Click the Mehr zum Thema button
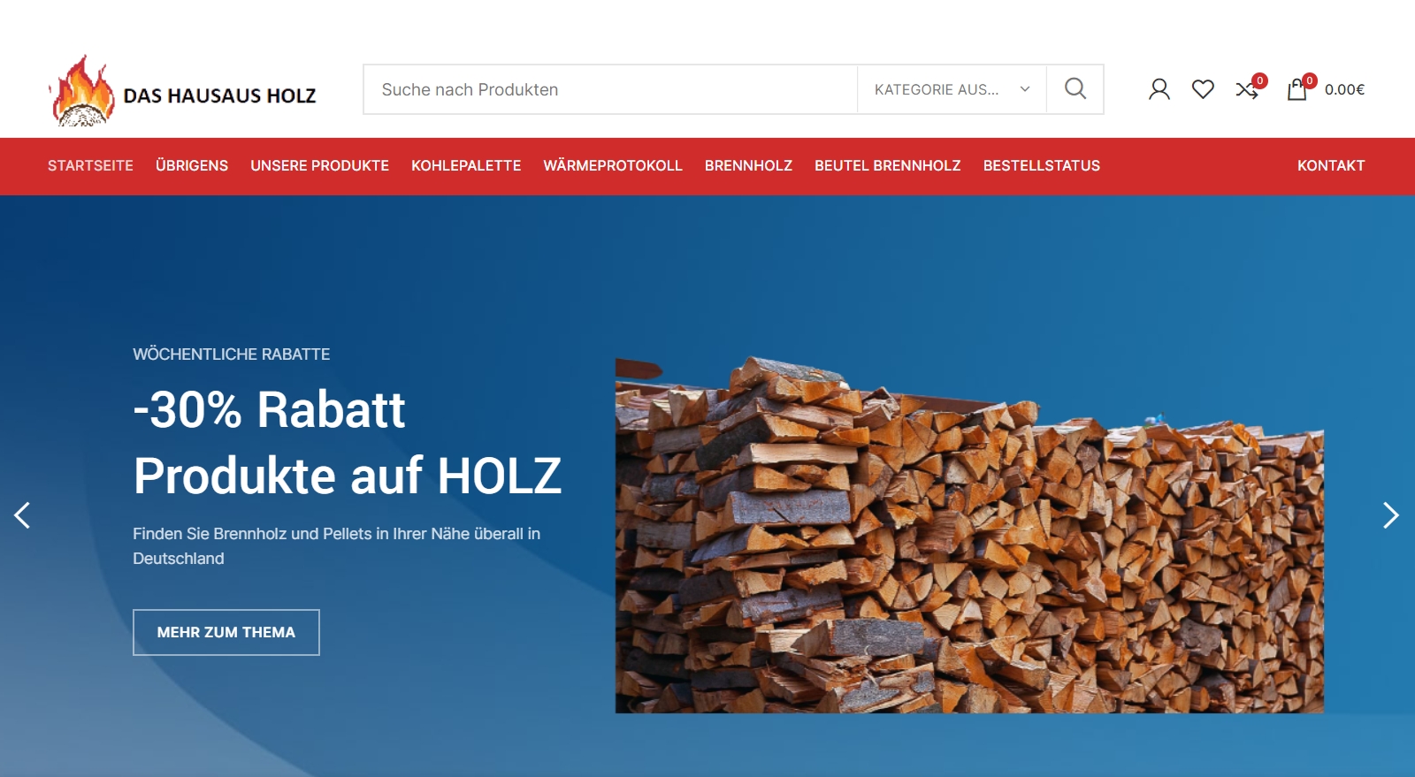This screenshot has height=777, width=1415. [226, 633]
